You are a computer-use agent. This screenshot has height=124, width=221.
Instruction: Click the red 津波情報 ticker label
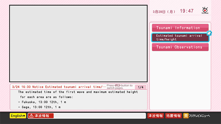click(x=41, y=116)
